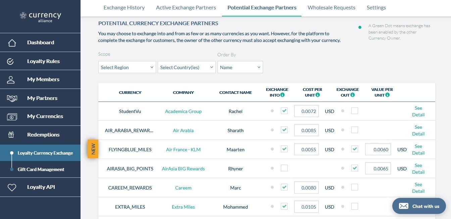The height and width of the screenshot is (219, 451).
Task: Open the AirAsia BIG Rewards link
Action: 183,169
